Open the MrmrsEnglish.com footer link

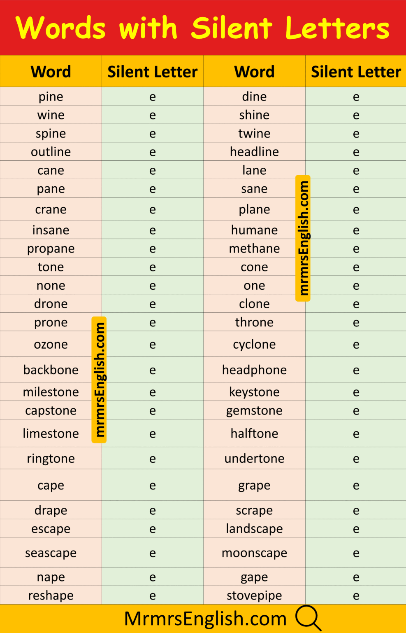tap(205, 619)
